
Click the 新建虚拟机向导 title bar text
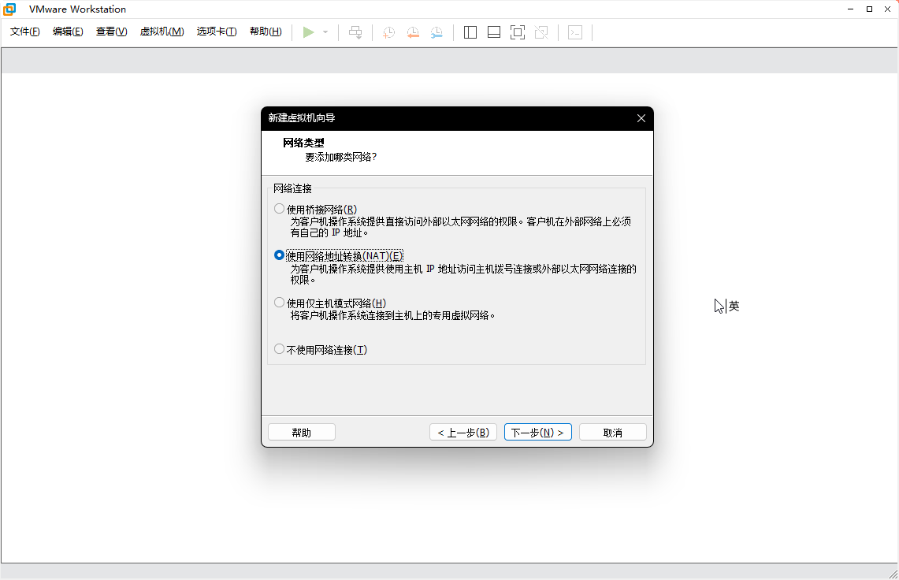[302, 118]
